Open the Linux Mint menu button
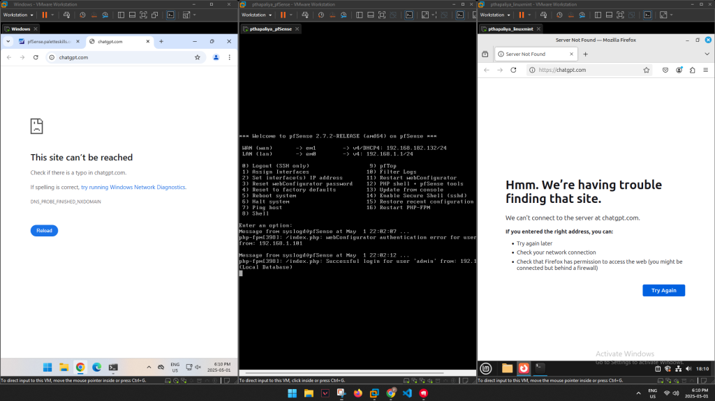 [x=486, y=368]
